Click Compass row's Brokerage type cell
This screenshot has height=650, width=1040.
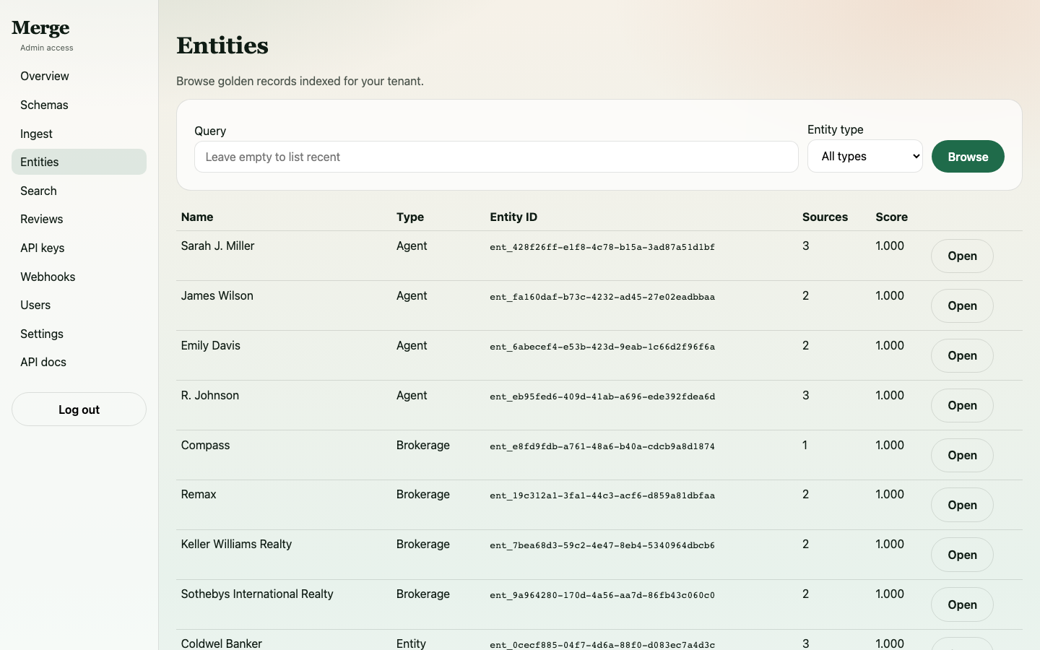422,445
